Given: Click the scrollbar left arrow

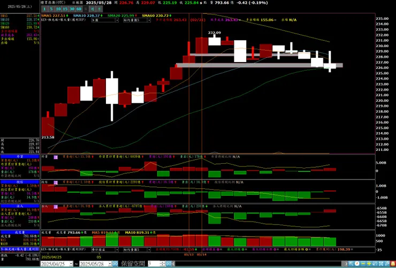Looking at the screenshot, I should tap(173, 264).
